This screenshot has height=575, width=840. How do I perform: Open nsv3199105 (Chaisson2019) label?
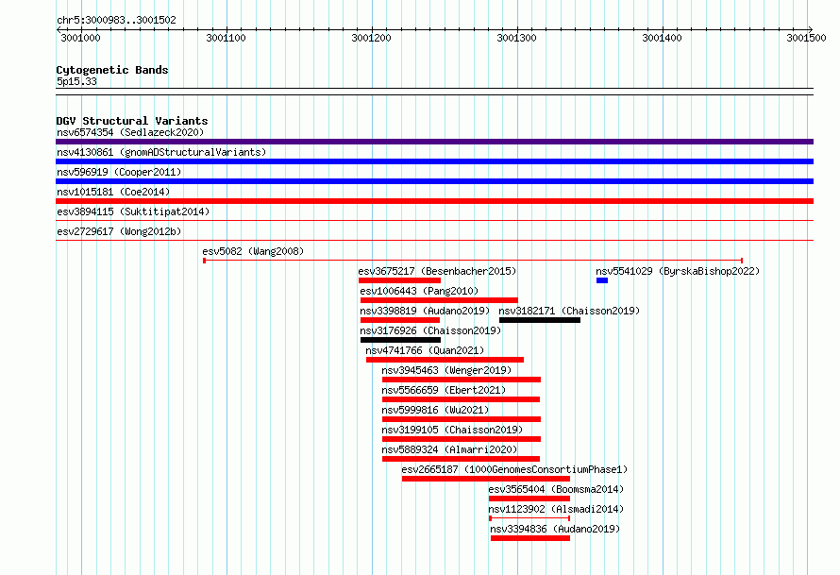pyautogui.click(x=452, y=430)
